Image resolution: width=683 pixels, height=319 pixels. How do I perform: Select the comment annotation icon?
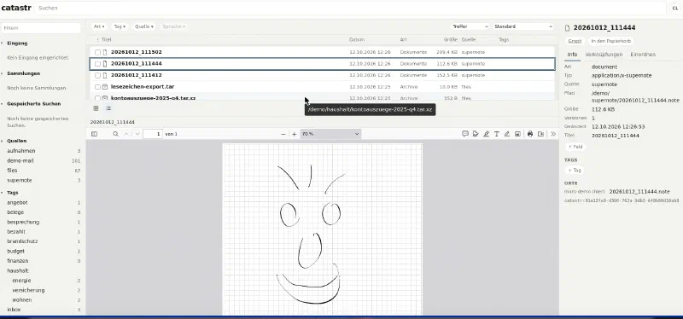point(464,134)
